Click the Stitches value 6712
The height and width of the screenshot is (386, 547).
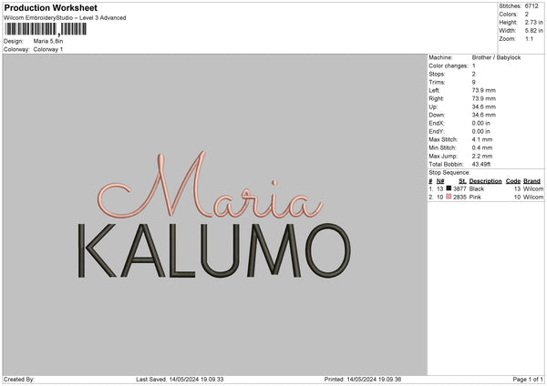pos(532,6)
